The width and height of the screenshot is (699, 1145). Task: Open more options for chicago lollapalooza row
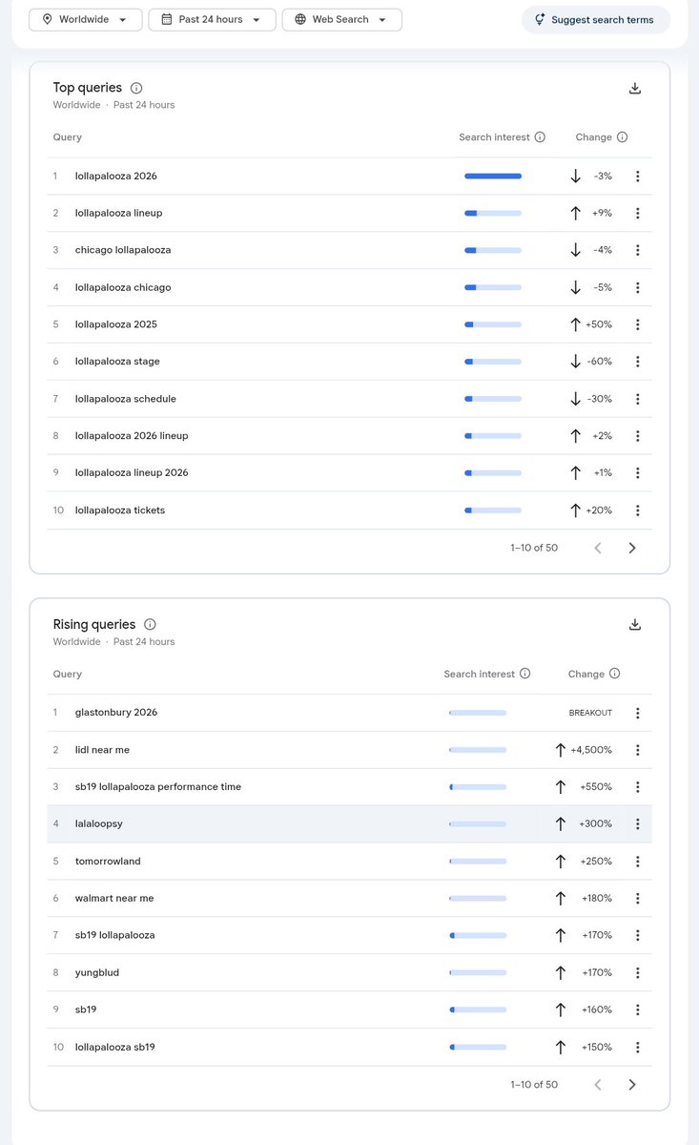point(637,250)
